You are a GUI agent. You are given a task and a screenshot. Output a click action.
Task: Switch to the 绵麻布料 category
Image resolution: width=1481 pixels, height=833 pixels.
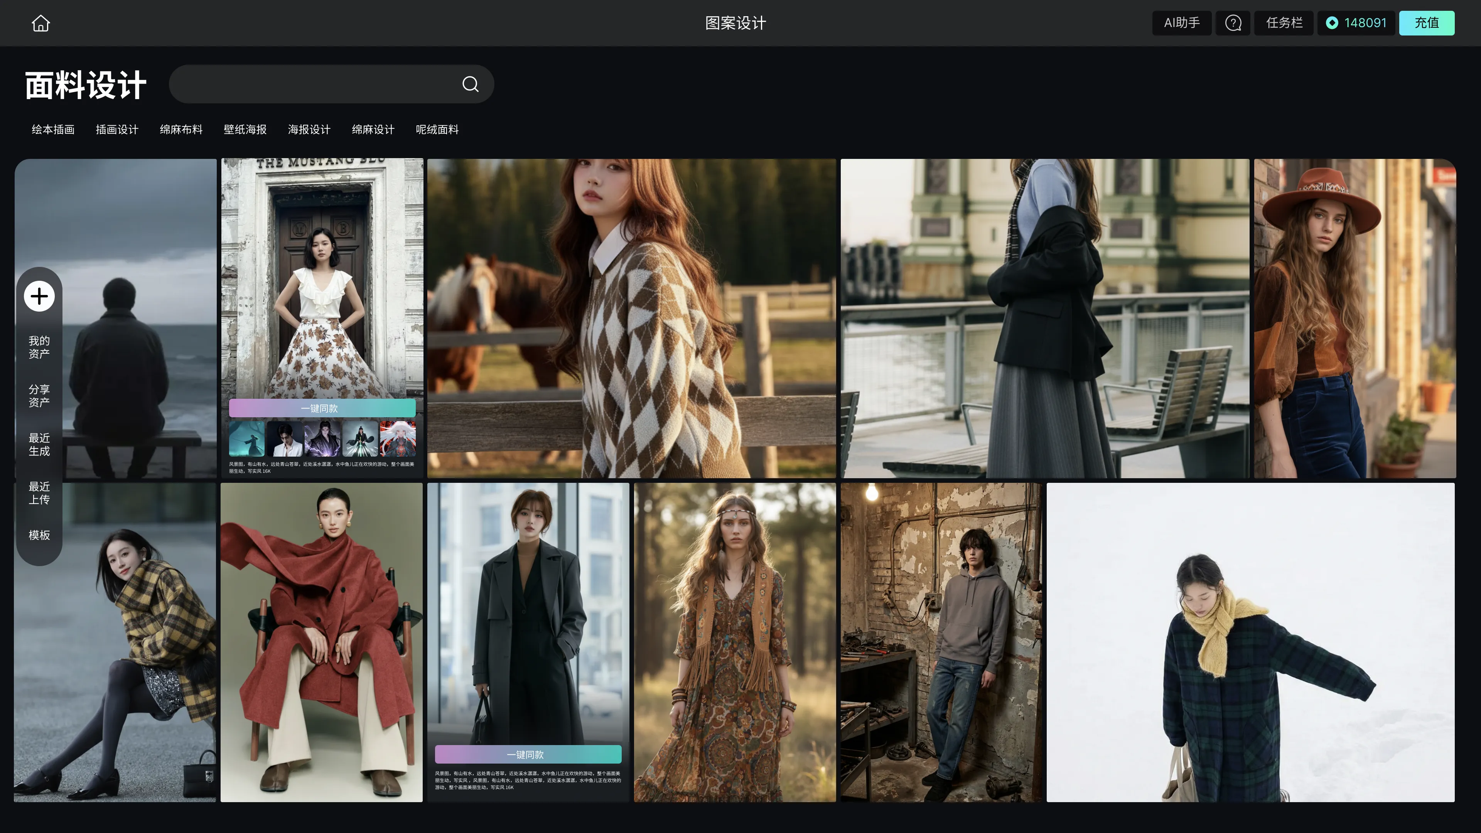tap(181, 129)
